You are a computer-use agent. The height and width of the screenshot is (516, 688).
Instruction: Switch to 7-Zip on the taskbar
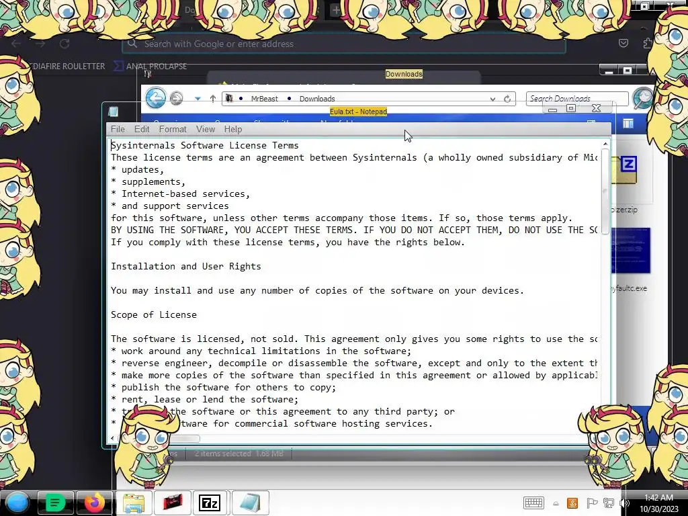(x=210, y=503)
